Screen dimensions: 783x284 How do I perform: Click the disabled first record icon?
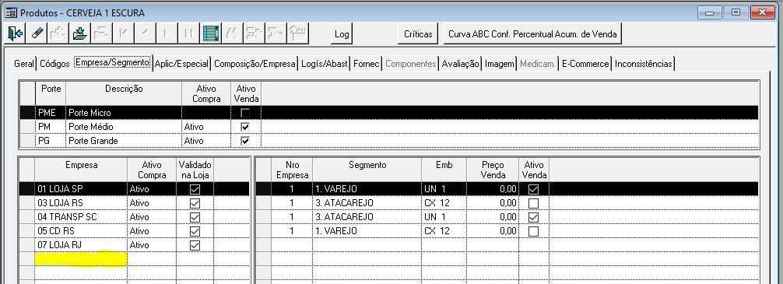[x=123, y=34]
